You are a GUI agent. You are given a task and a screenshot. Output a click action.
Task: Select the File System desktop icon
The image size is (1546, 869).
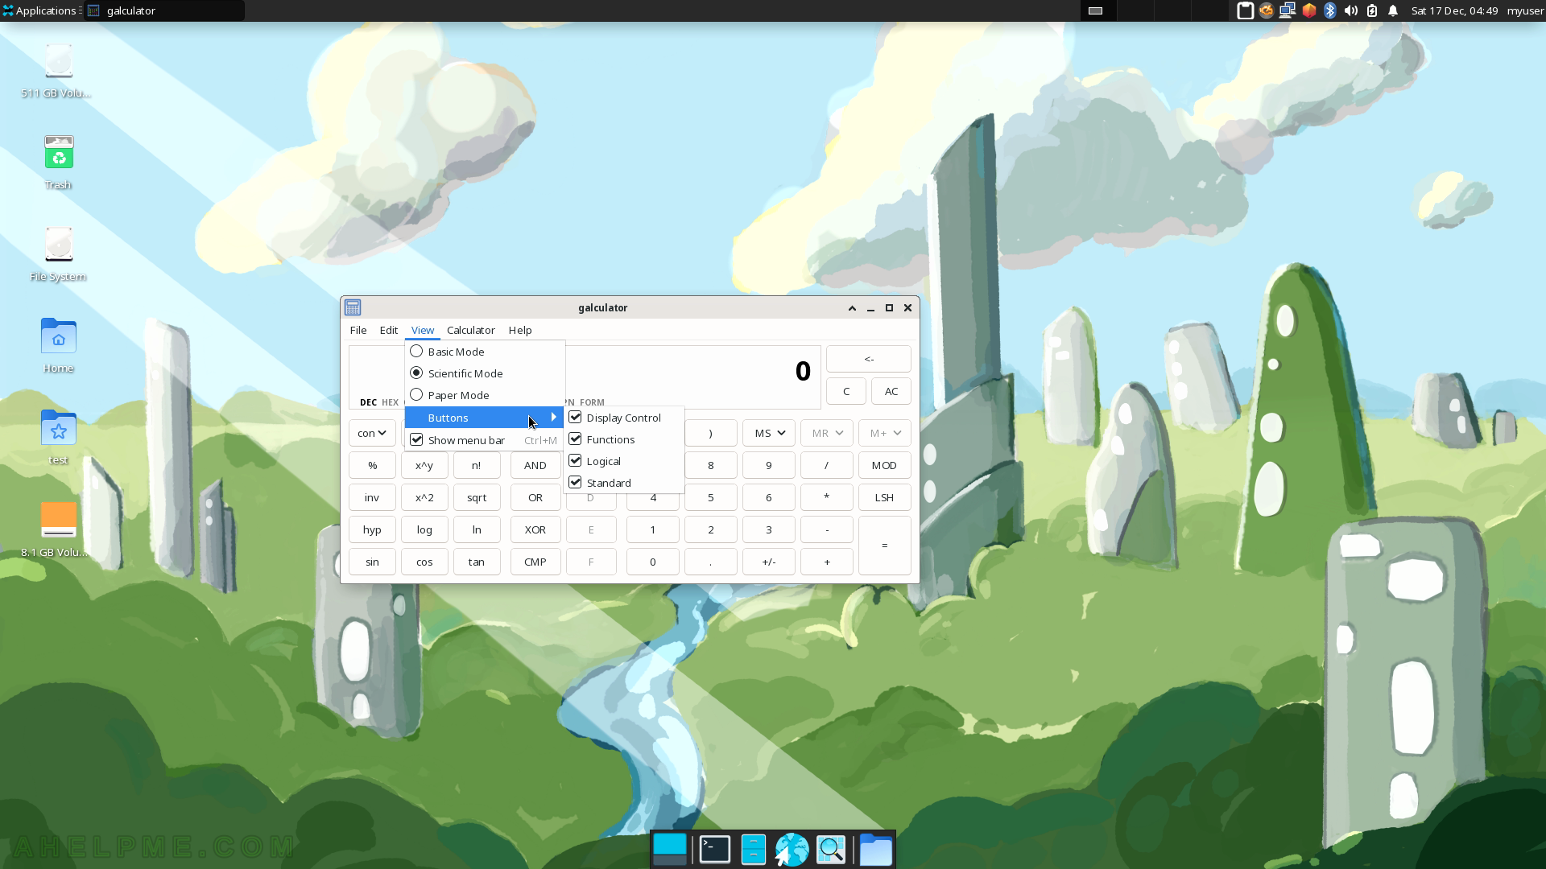point(58,254)
